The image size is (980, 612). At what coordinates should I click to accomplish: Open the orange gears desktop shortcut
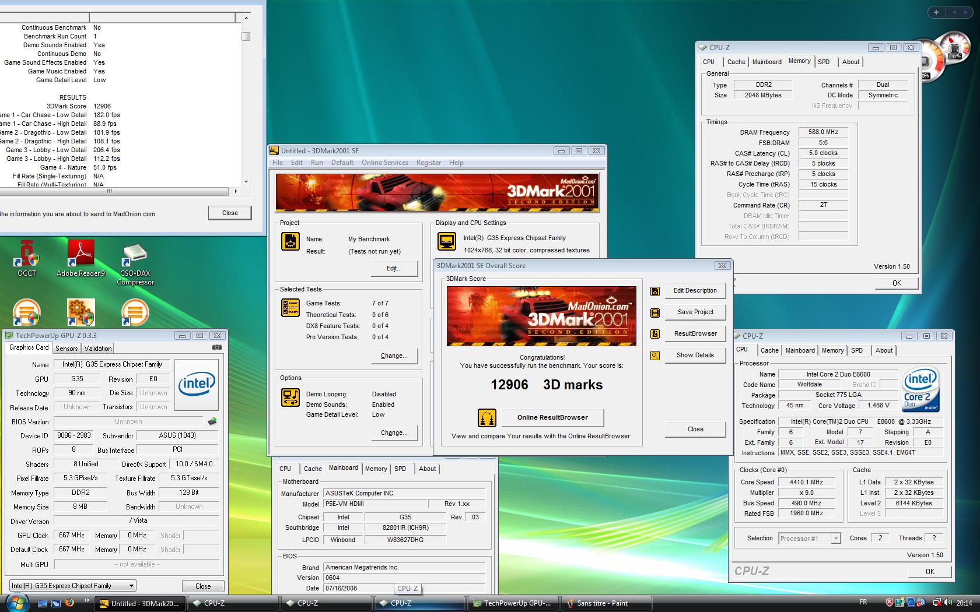click(80, 312)
